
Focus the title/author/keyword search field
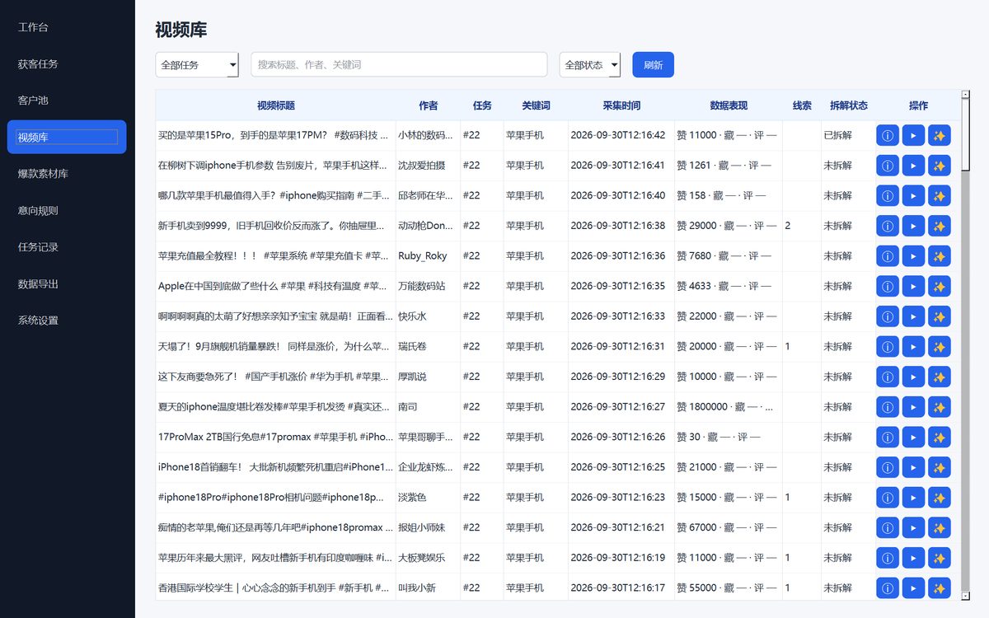click(x=399, y=64)
